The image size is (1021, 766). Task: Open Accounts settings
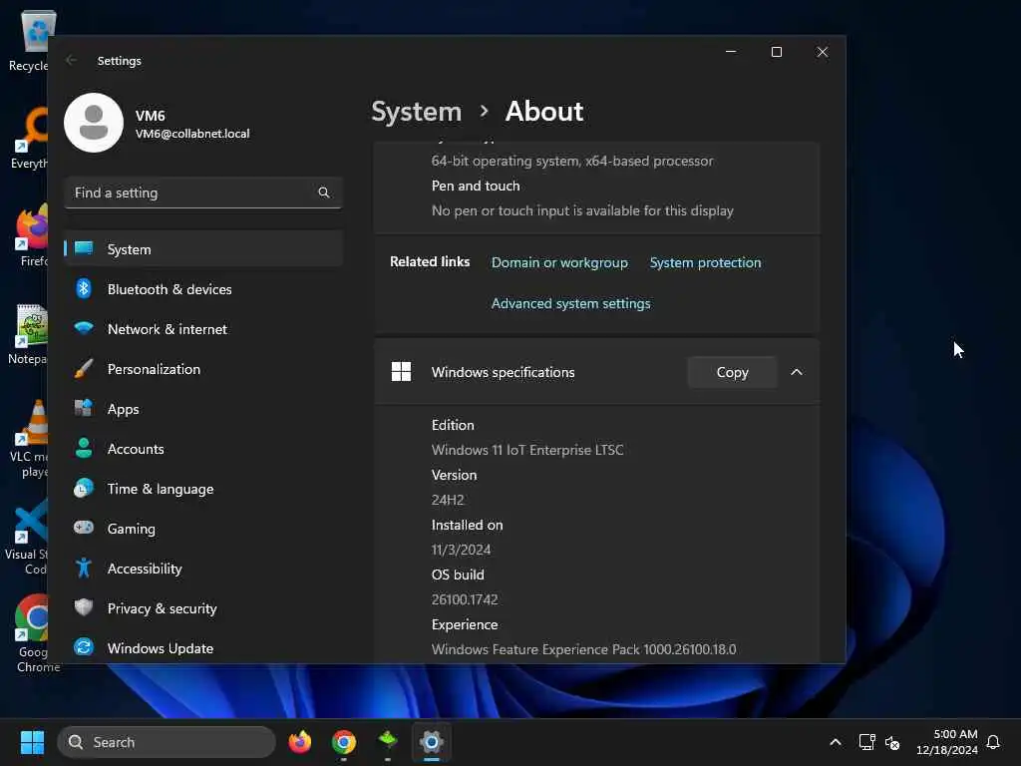[x=203, y=449]
